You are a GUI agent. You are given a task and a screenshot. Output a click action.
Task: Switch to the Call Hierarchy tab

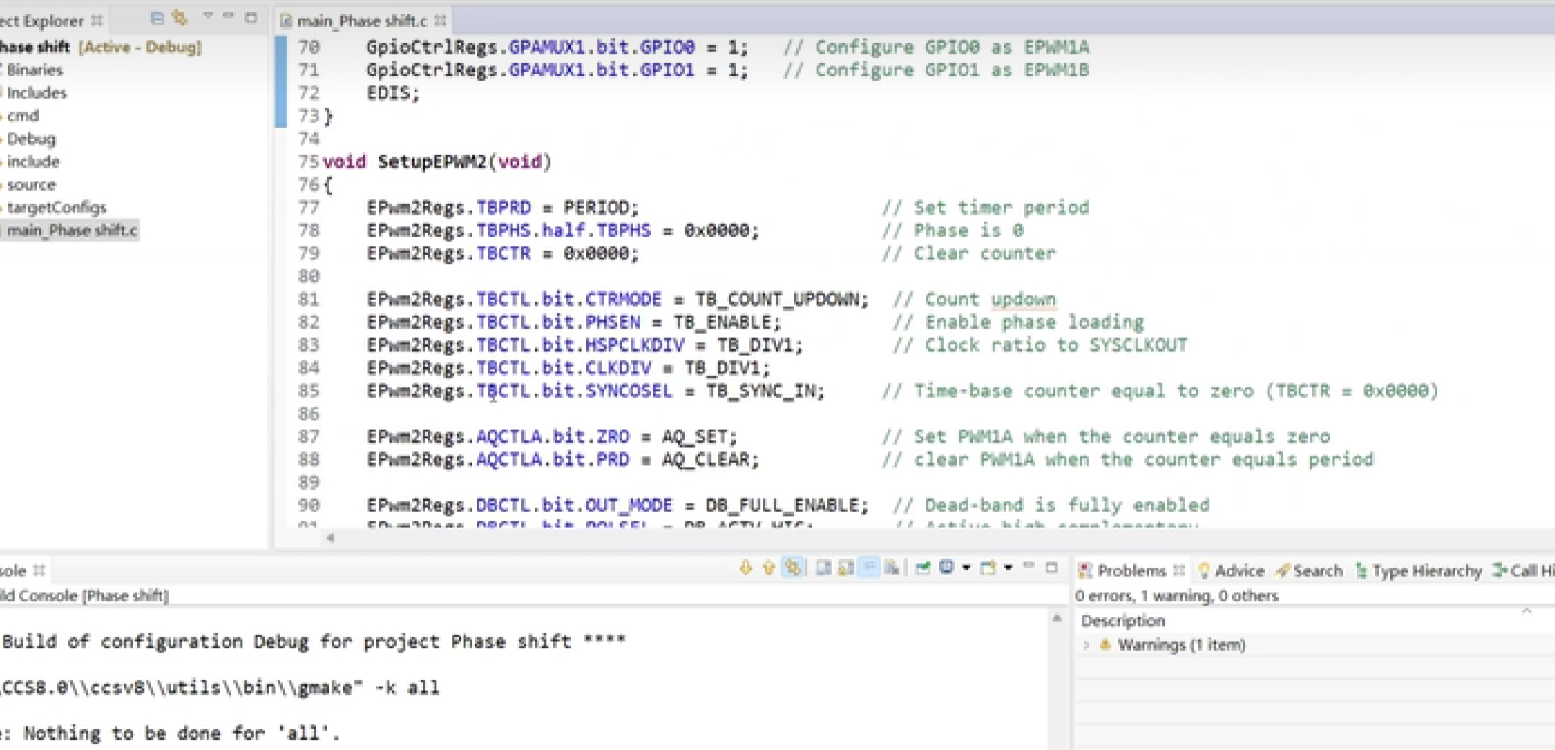coord(1523,570)
